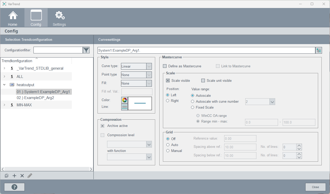Open the datapoint selector icon
Screen dimensions: 330x194
click(x=319, y=50)
